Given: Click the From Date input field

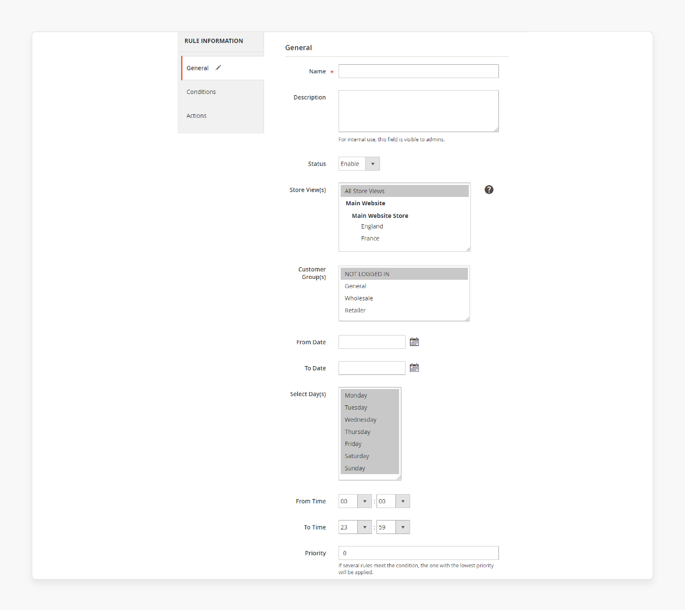Looking at the screenshot, I should click(372, 342).
